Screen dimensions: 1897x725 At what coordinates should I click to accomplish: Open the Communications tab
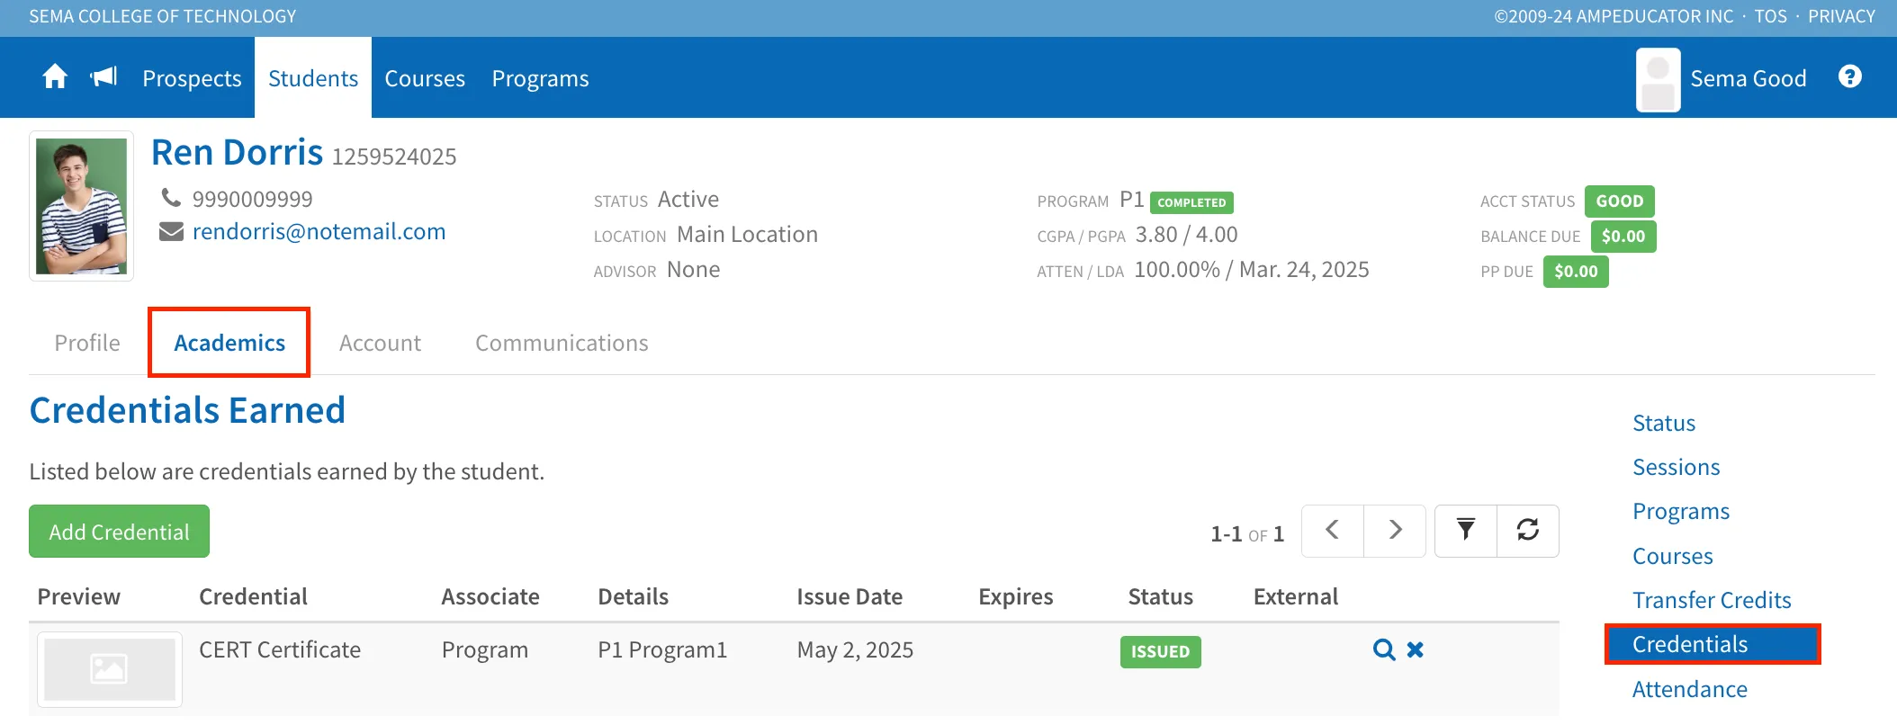coord(562,343)
